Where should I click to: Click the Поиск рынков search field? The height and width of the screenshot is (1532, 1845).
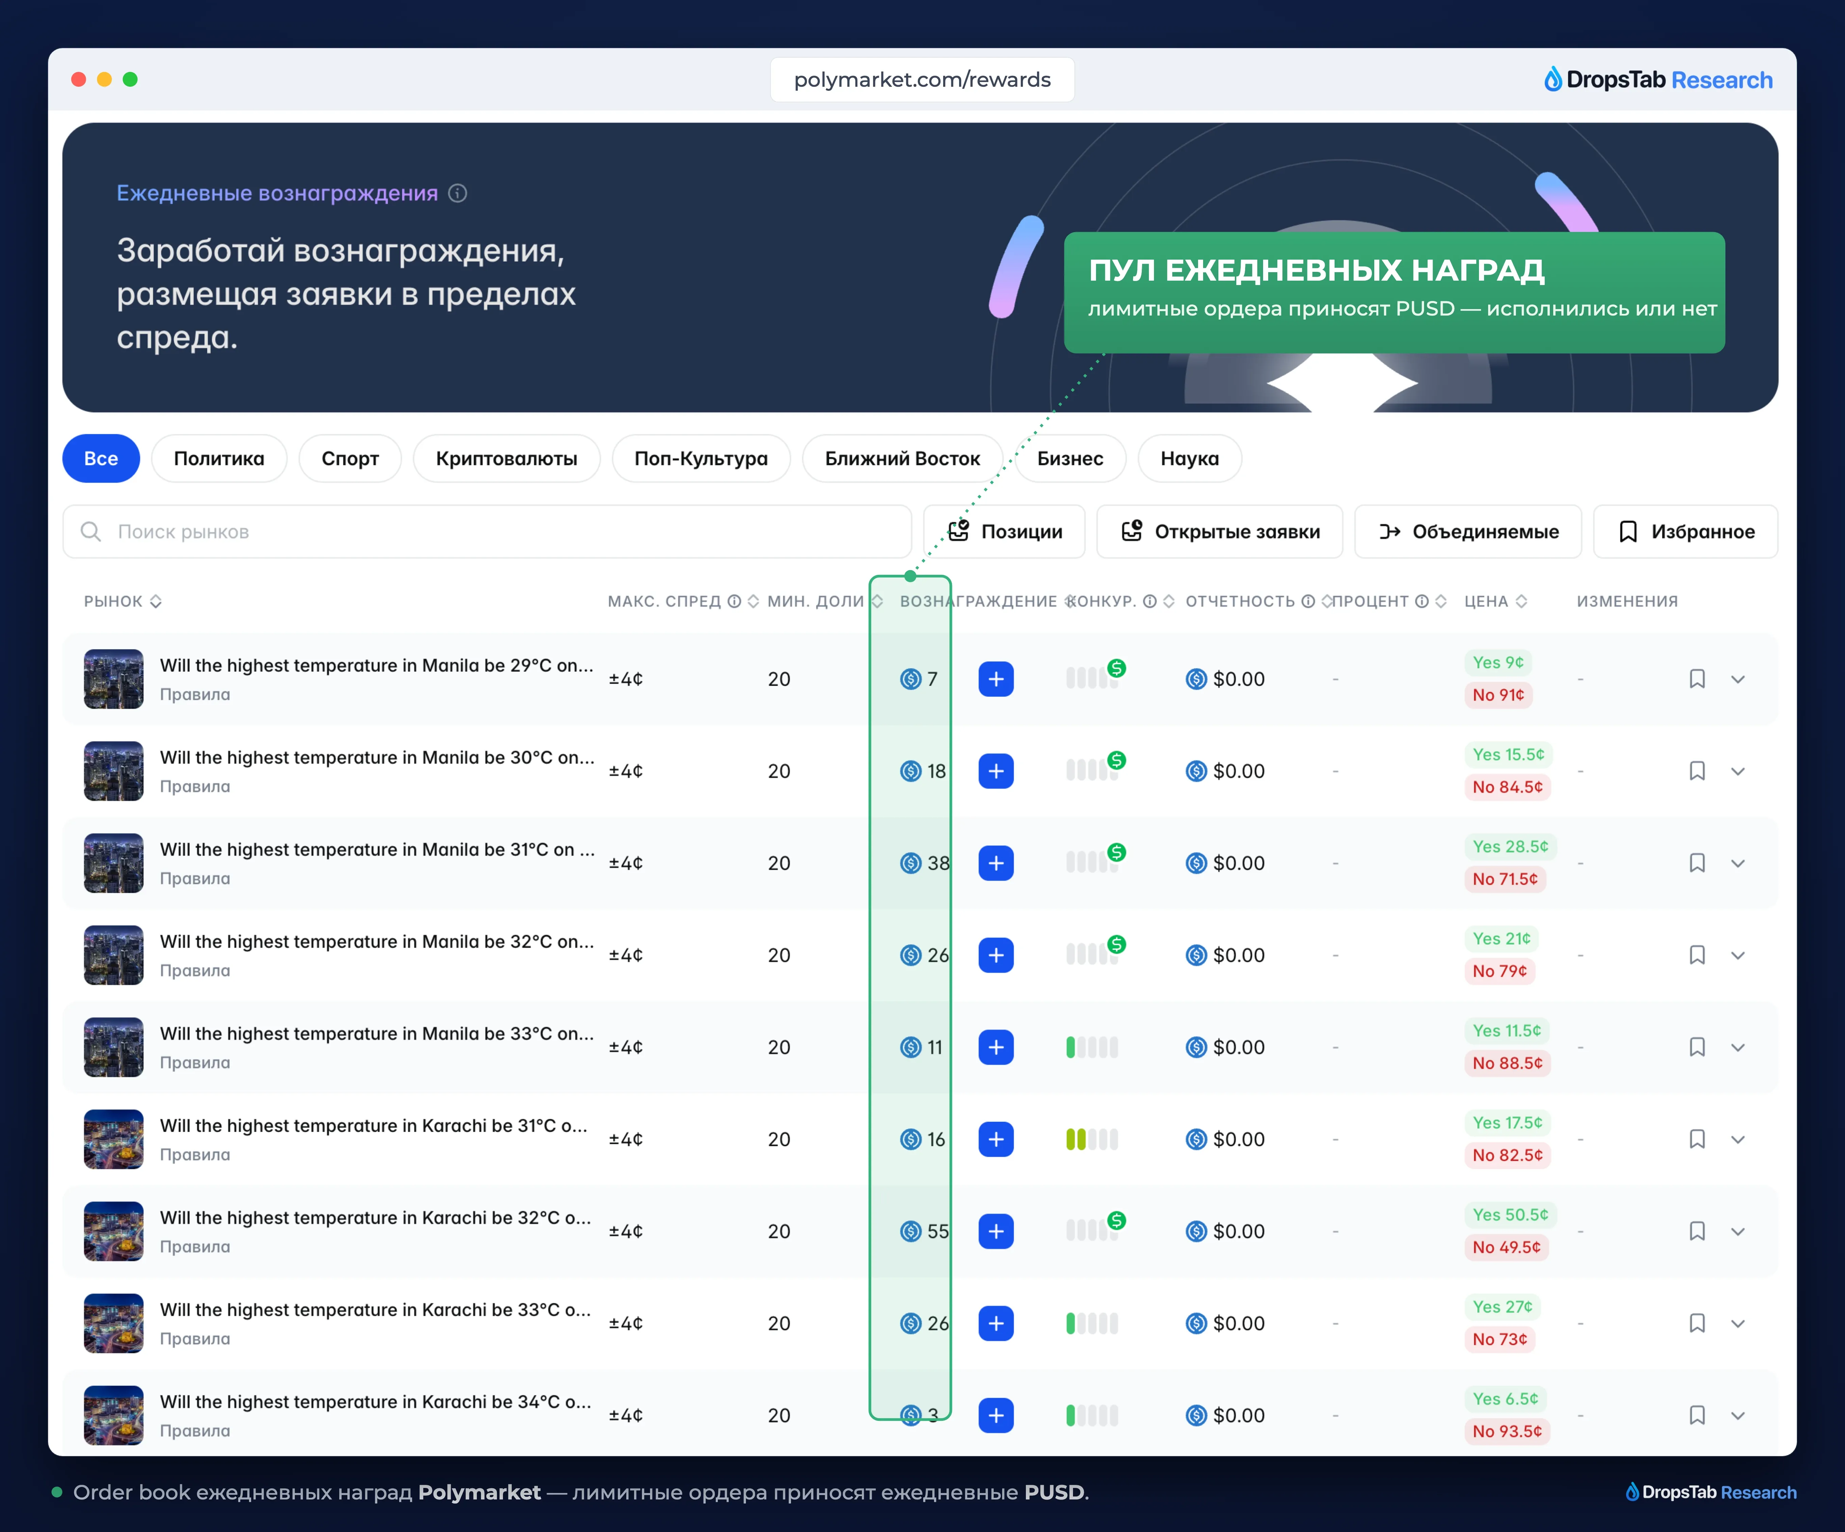pyautogui.click(x=487, y=531)
